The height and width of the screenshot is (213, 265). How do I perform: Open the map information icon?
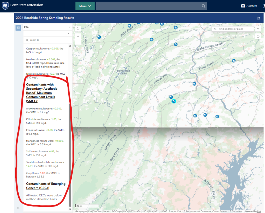tap(258, 36)
